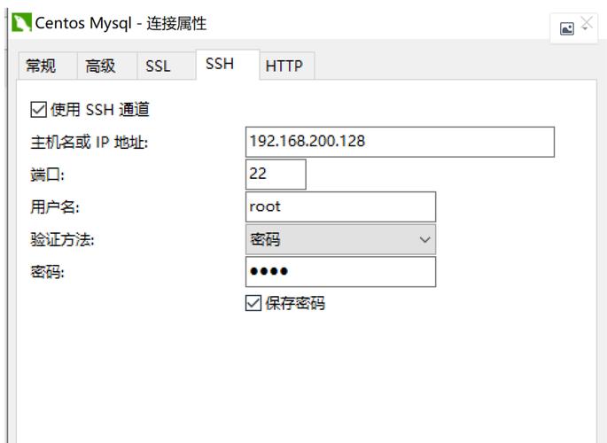
Task: Close the connection properties dialog
Action: point(587,23)
